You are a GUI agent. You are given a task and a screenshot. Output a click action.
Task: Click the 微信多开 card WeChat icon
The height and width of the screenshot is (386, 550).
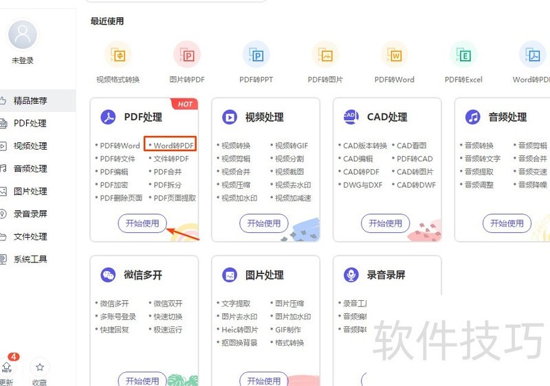click(x=108, y=275)
